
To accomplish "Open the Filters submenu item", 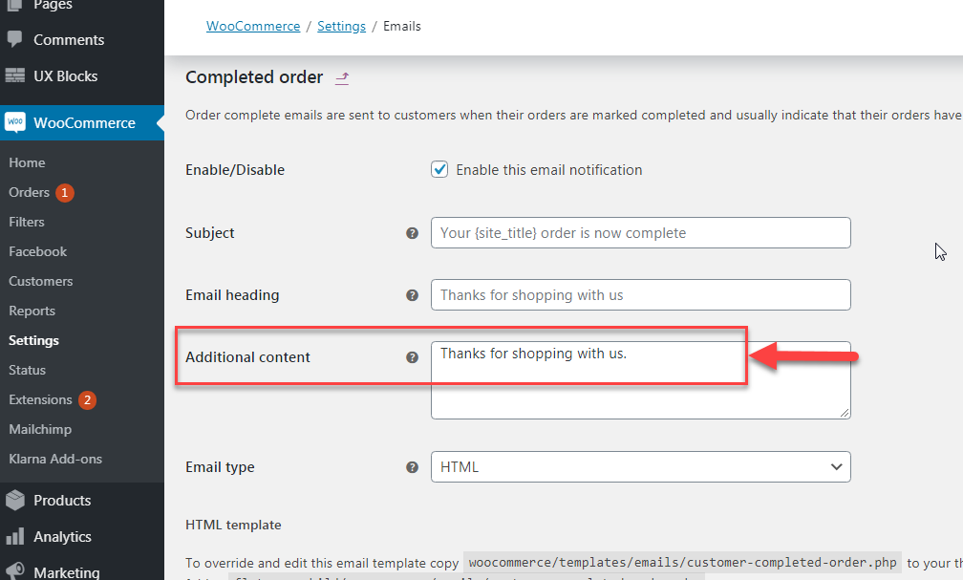I will tap(27, 222).
